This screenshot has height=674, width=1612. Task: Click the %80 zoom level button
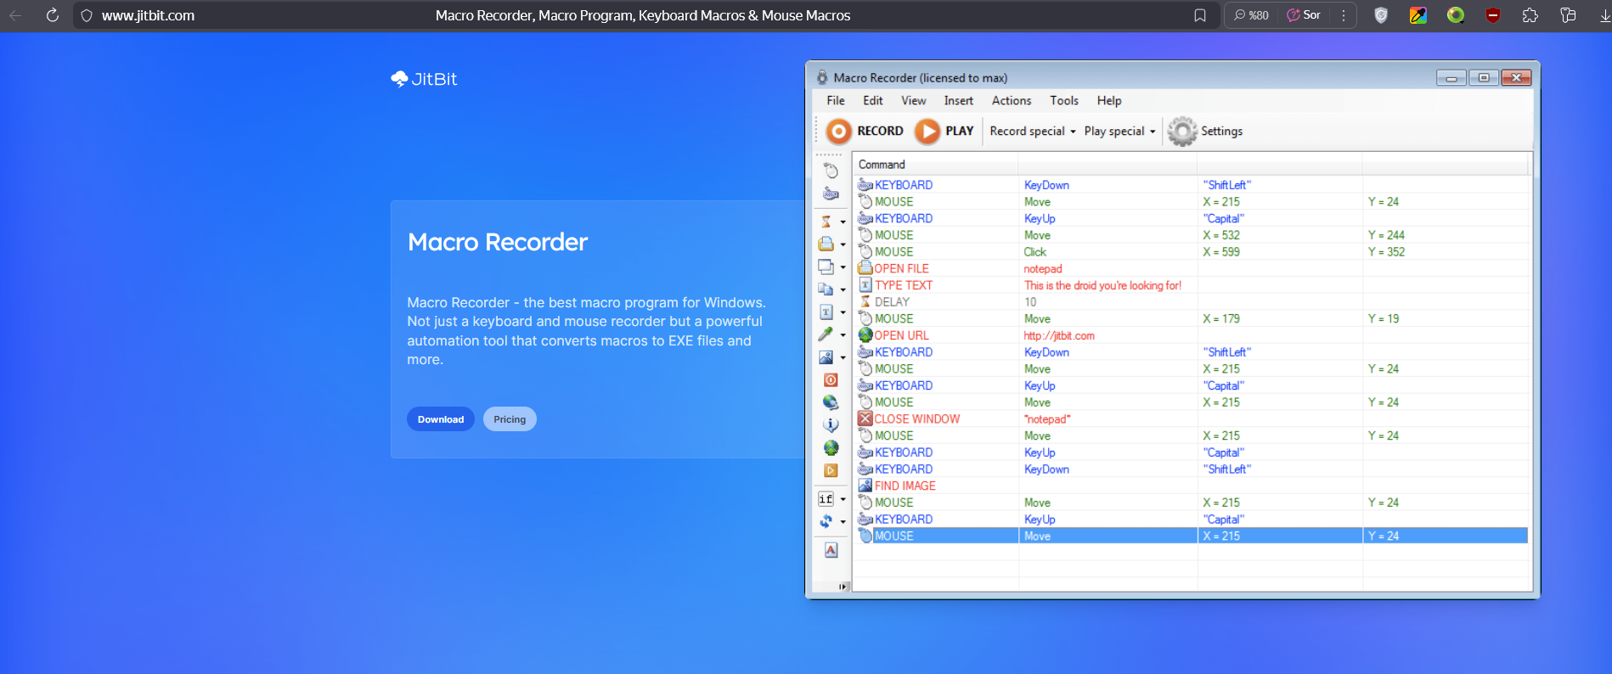pos(1251,15)
